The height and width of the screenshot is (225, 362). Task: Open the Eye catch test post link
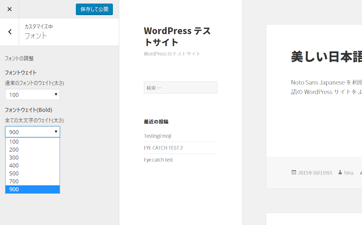[x=158, y=160]
